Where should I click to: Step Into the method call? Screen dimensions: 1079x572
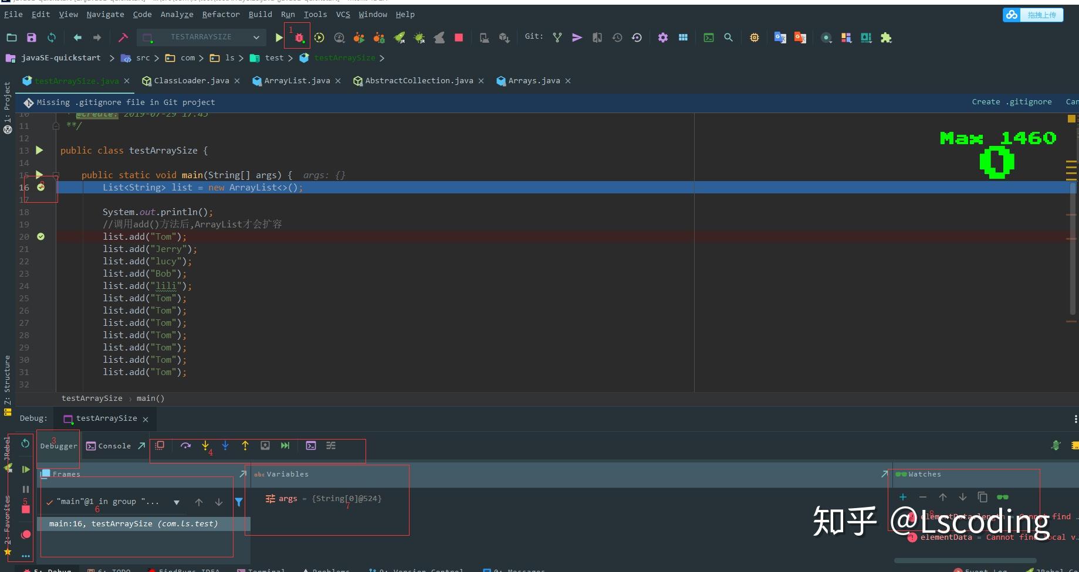(205, 445)
